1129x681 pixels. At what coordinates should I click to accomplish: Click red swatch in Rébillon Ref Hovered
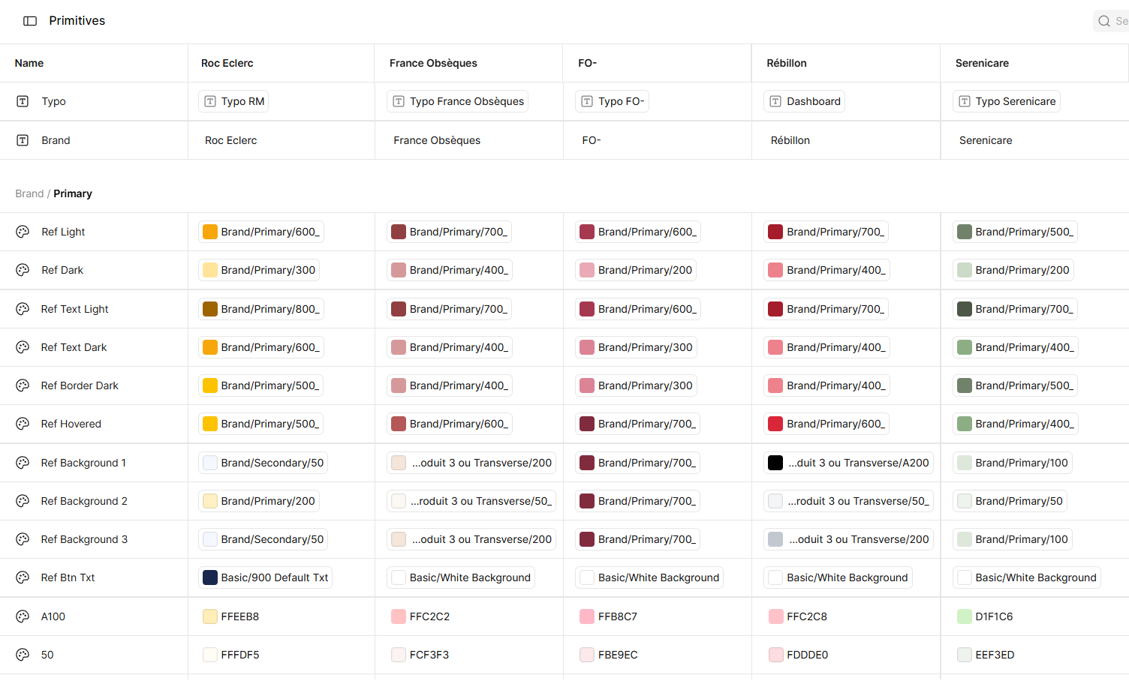775,424
